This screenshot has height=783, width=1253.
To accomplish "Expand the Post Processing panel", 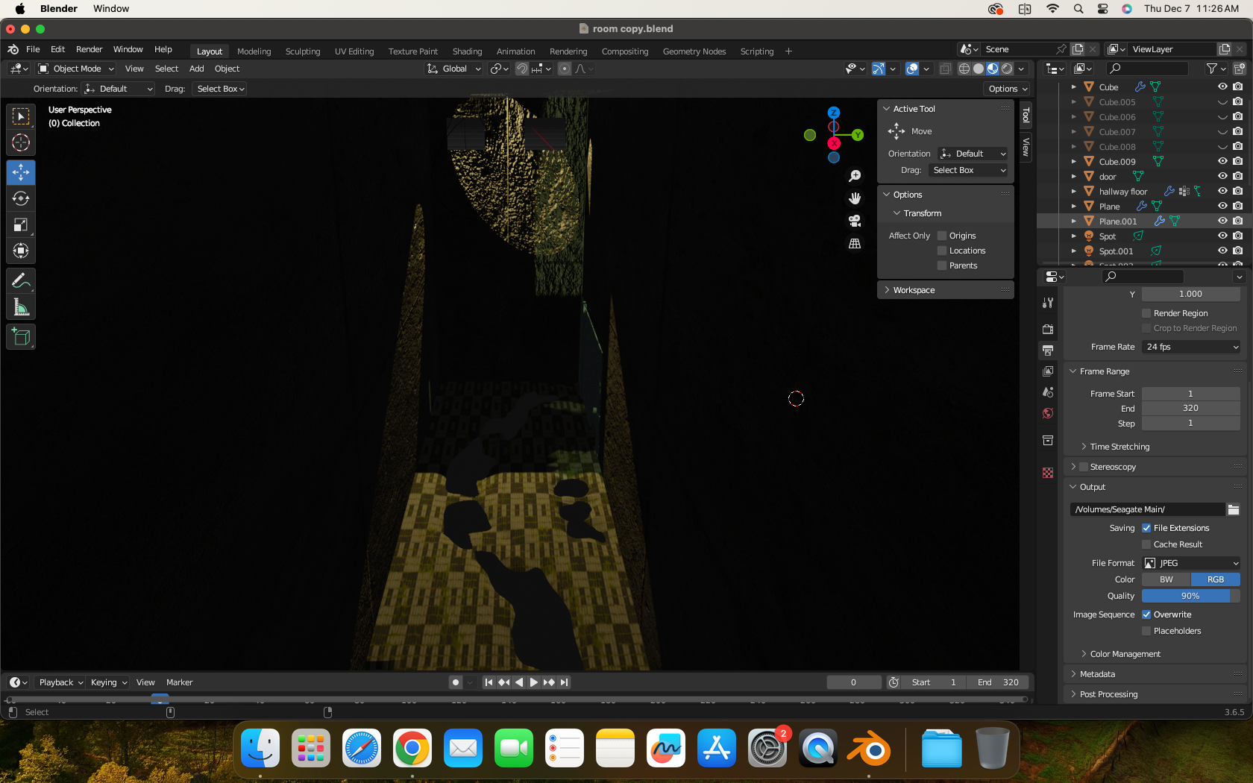I will [x=1108, y=694].
